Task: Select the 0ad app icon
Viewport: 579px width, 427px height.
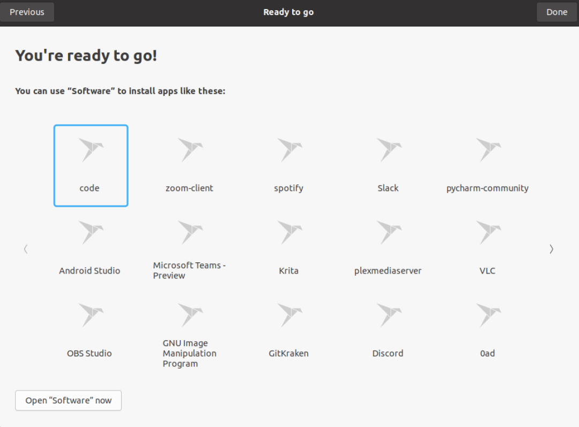Action: [x=488, y=315]
